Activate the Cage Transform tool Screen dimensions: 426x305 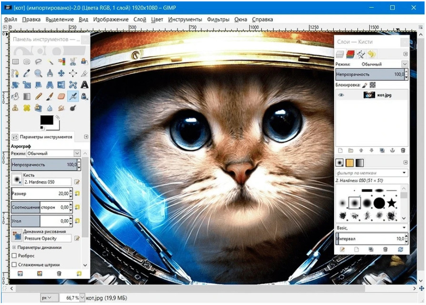tap(73, 85)
